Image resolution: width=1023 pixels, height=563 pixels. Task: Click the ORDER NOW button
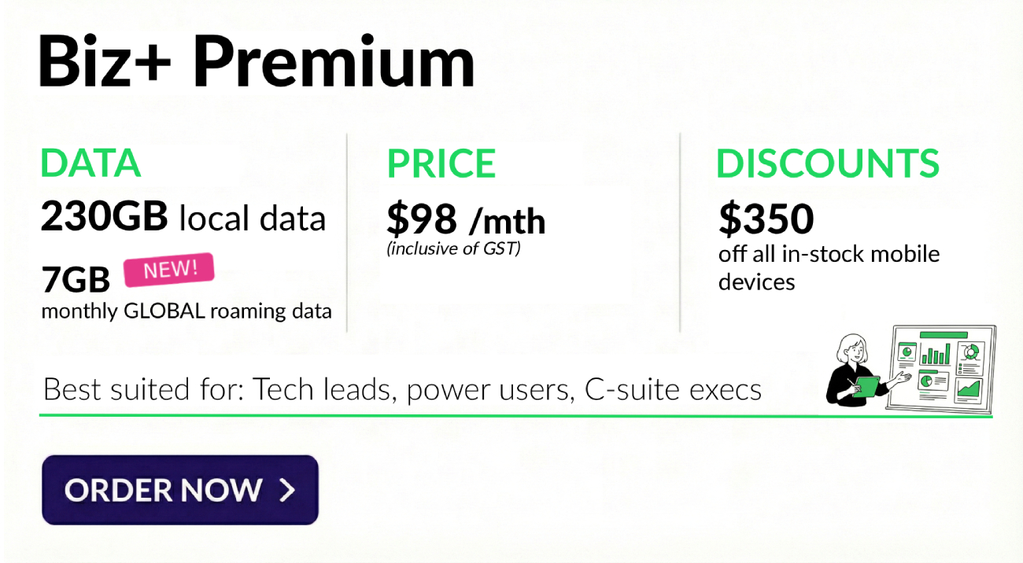point(179,489)
